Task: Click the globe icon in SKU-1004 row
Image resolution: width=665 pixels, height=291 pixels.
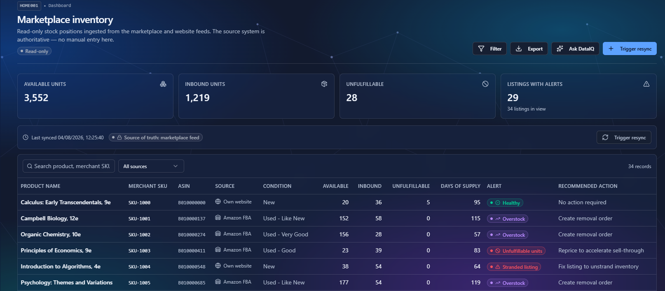Action: point(218,266)
